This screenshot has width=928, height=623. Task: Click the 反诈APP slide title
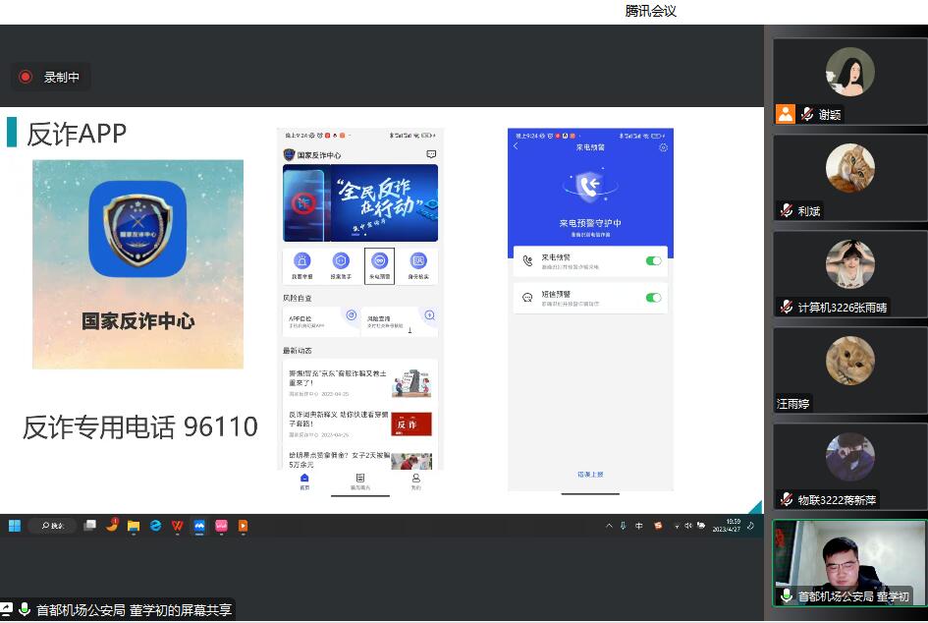click(77, 134)
